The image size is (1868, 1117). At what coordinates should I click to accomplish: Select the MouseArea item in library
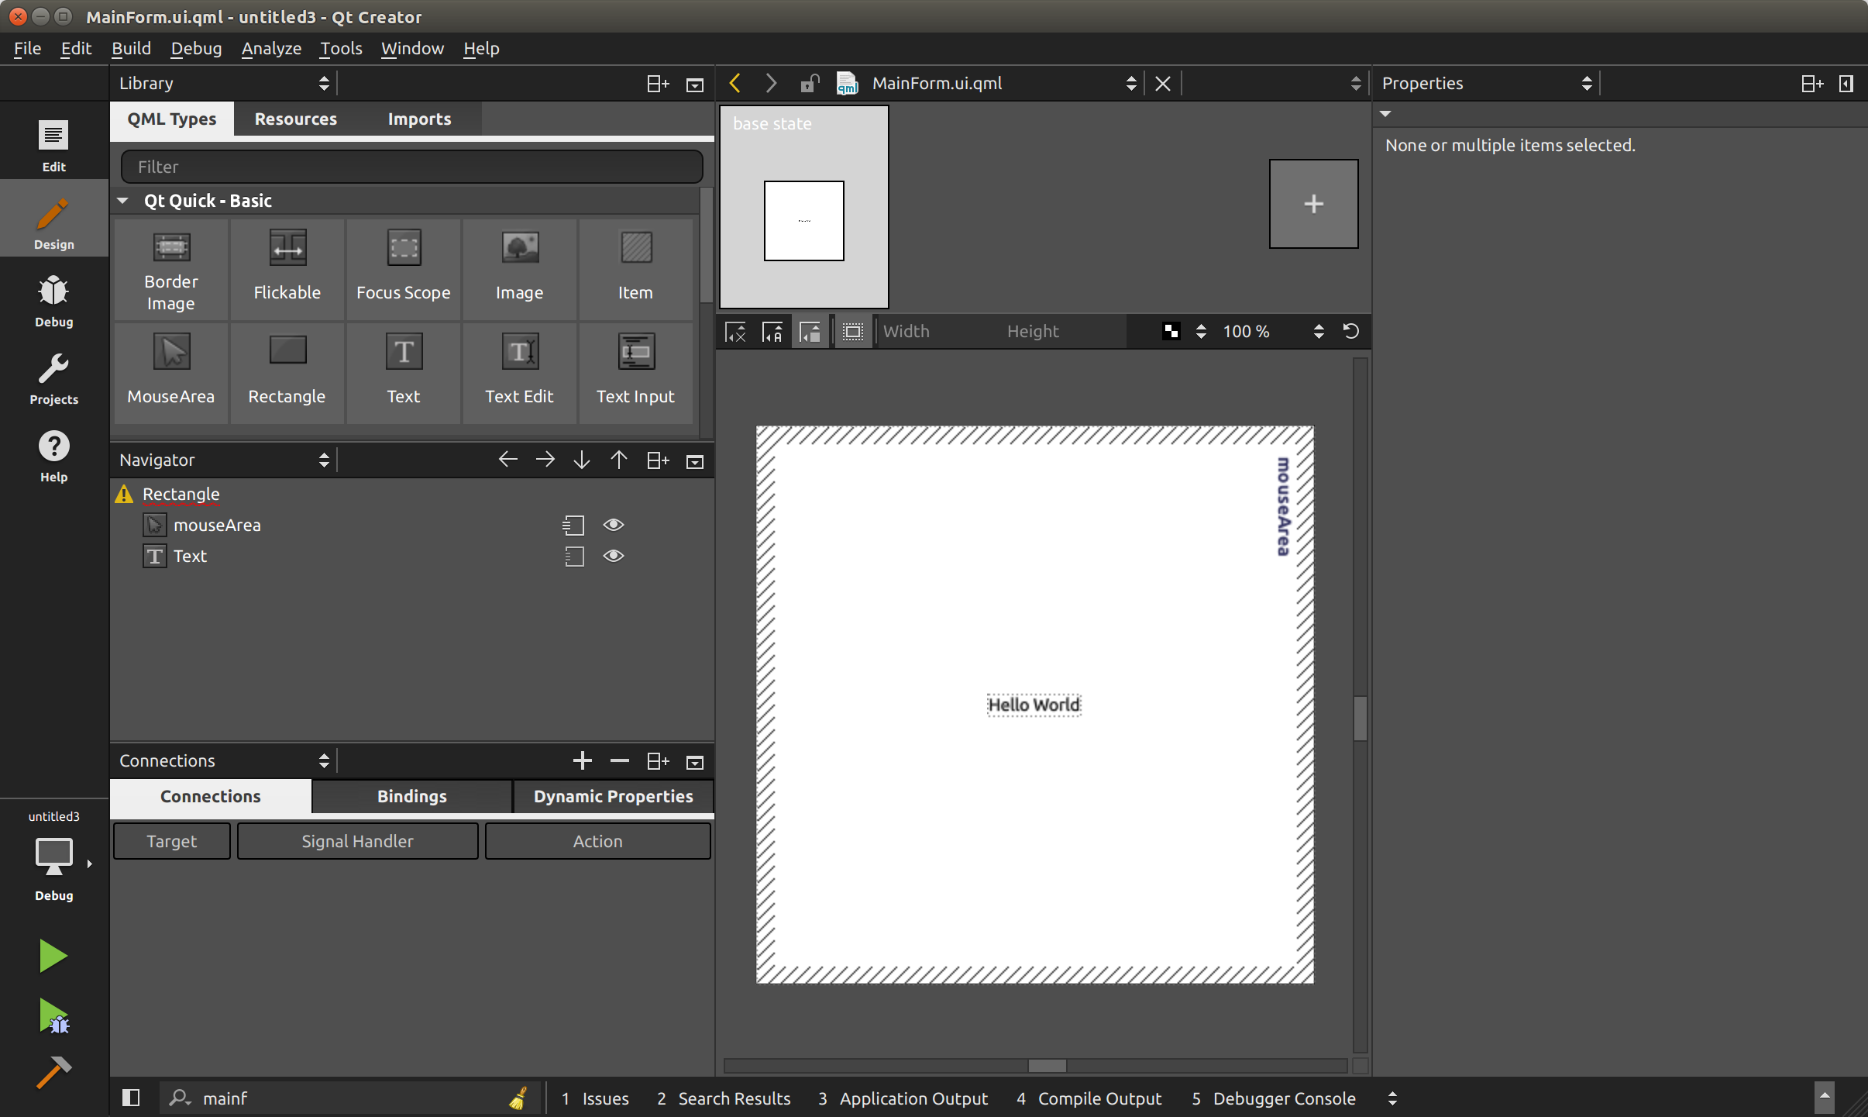(x=170, y=371)
